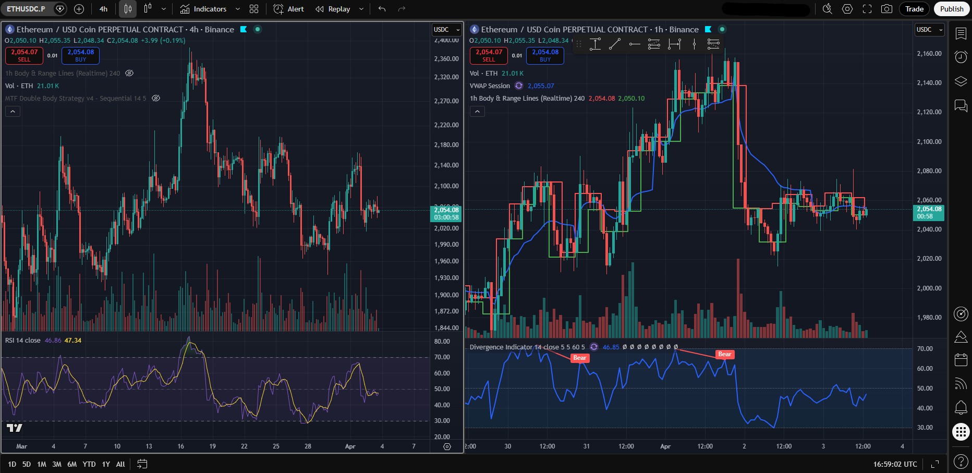Open the Replay options chevron
This screenshot has width=972, height=473.
360,9
